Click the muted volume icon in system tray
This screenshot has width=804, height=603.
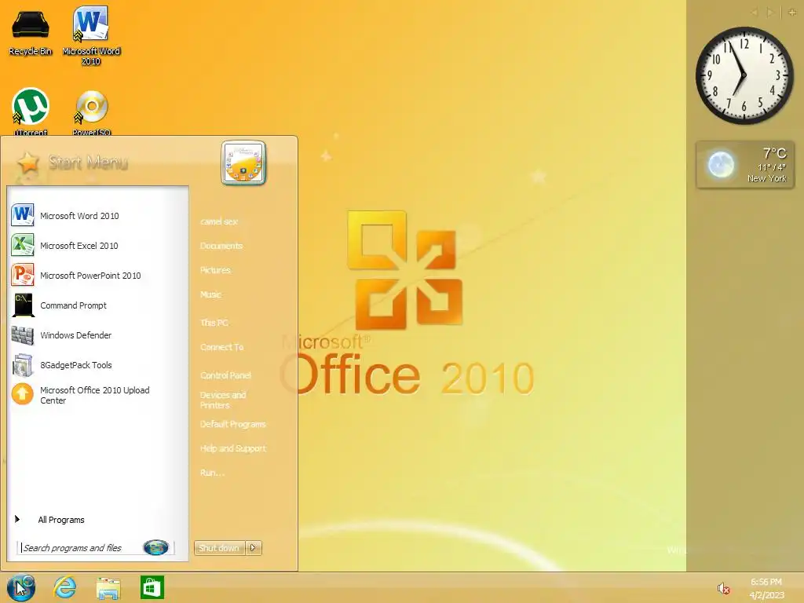[723, 589]
